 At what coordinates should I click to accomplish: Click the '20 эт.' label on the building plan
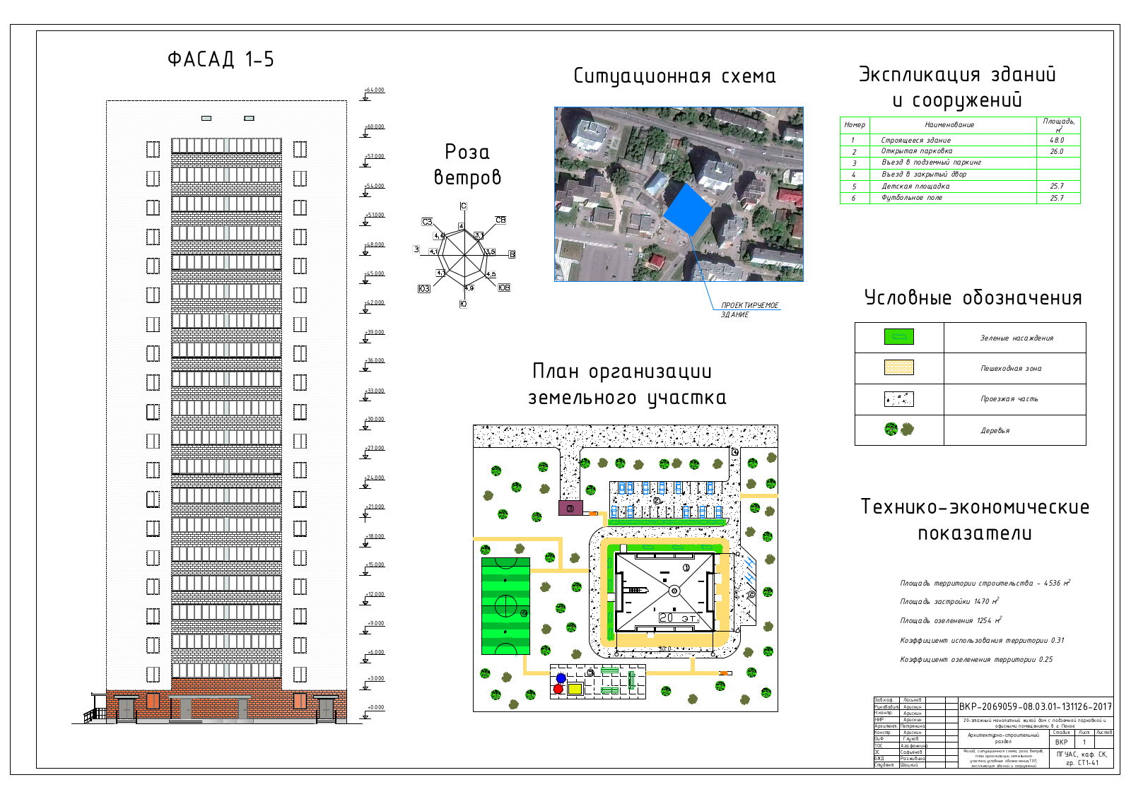click(x=679, y=617)
